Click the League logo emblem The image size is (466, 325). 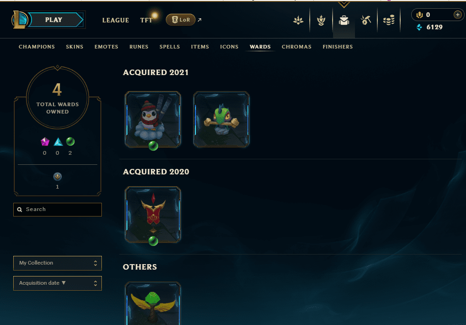point(20,20)
